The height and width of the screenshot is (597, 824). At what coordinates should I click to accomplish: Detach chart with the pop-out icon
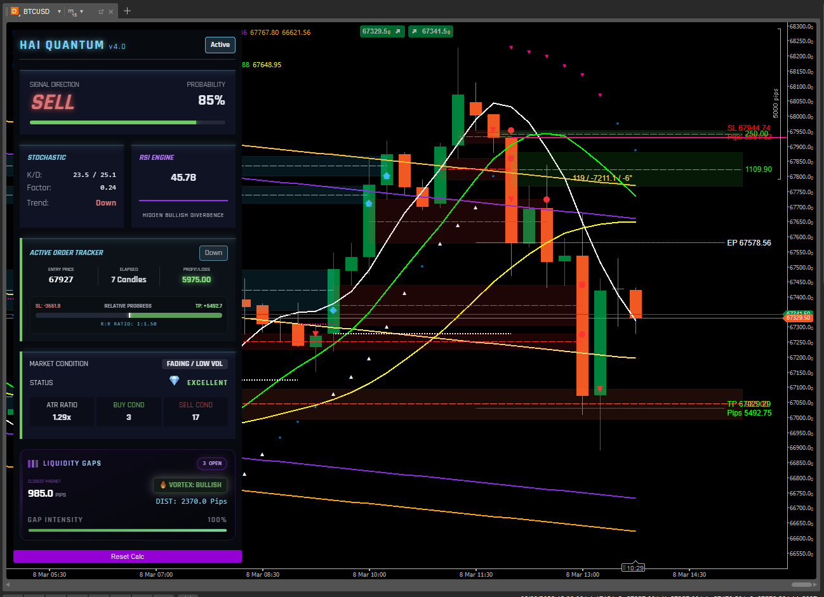tap(101, 11)
